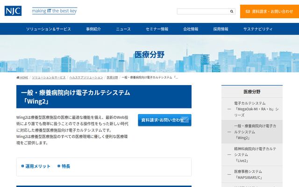Click the 'making IT the best key' tagline

click(x=55, y=11)
